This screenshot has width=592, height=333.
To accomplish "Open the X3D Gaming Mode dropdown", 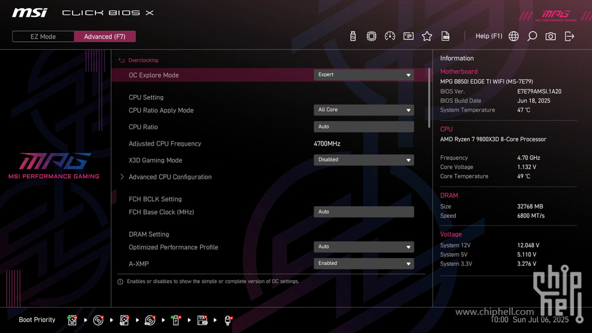I will pos(364,160).
